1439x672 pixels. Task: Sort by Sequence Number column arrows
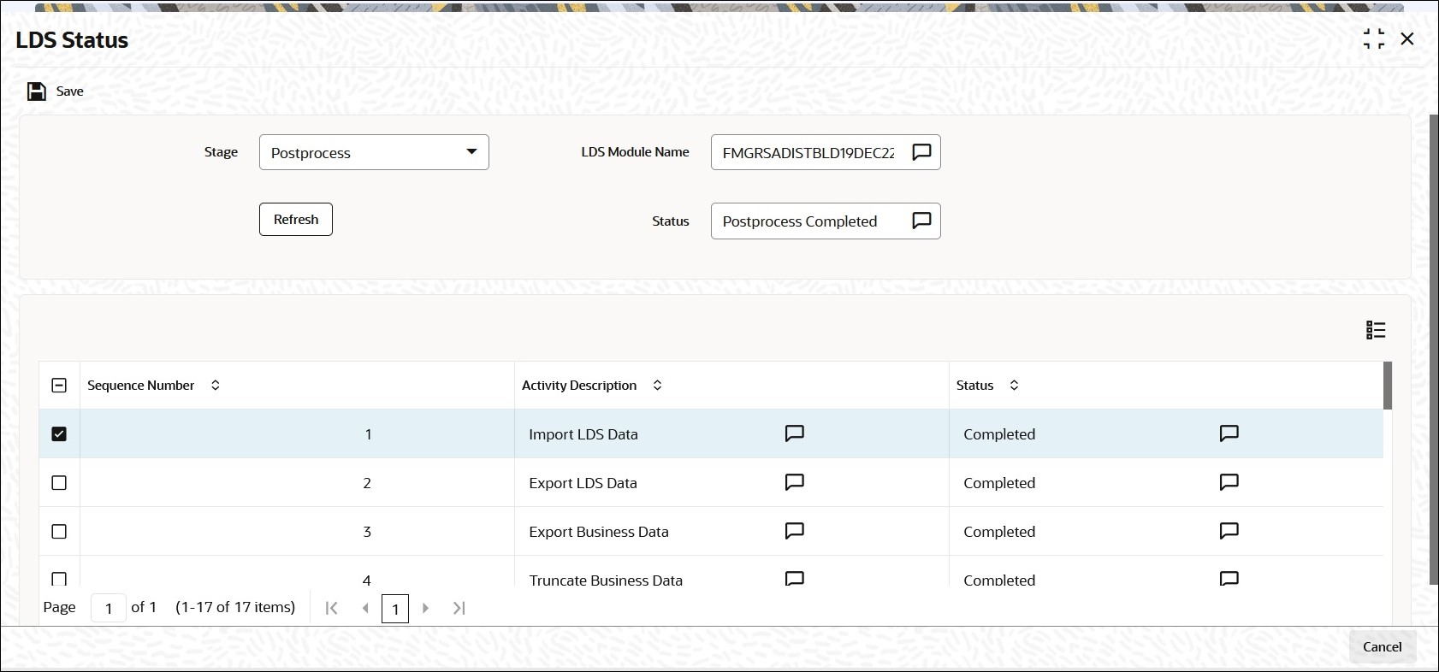coord(216,386)
